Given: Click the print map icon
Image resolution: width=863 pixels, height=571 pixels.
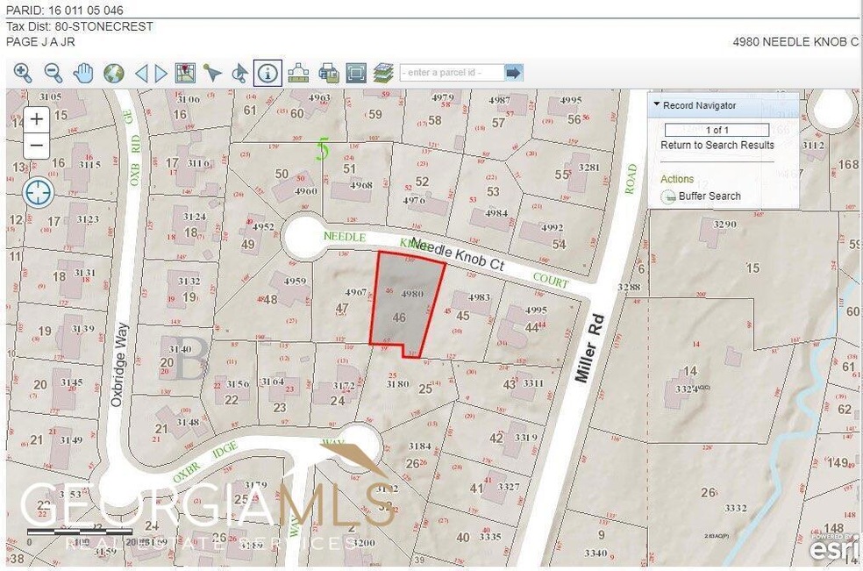Looking at the screenshot, I should pos(328,72).
